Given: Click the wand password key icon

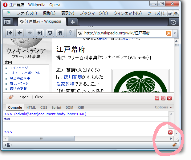Looking at the screenshot, I should pos(70,33).
